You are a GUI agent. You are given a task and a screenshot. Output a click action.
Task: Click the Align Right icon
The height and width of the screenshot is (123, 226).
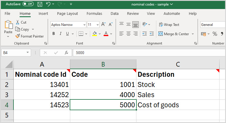click(136, 34)
